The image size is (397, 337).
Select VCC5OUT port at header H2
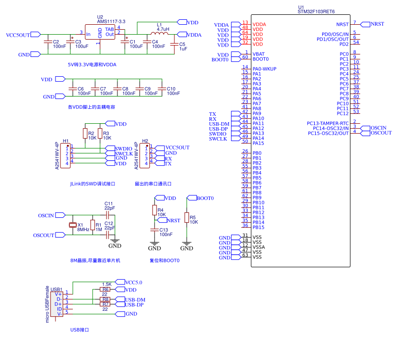pyautogui.click(x=160, y=148)
